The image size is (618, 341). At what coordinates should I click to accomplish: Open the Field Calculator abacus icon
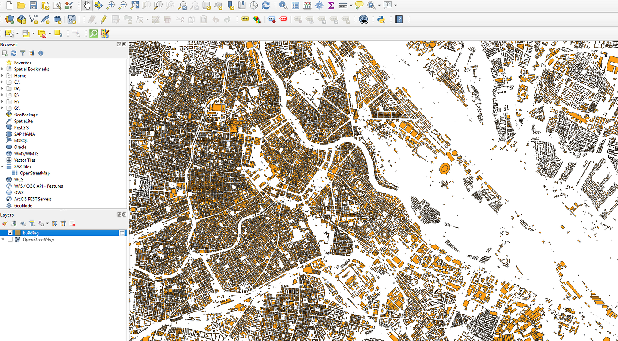[307, 5]
